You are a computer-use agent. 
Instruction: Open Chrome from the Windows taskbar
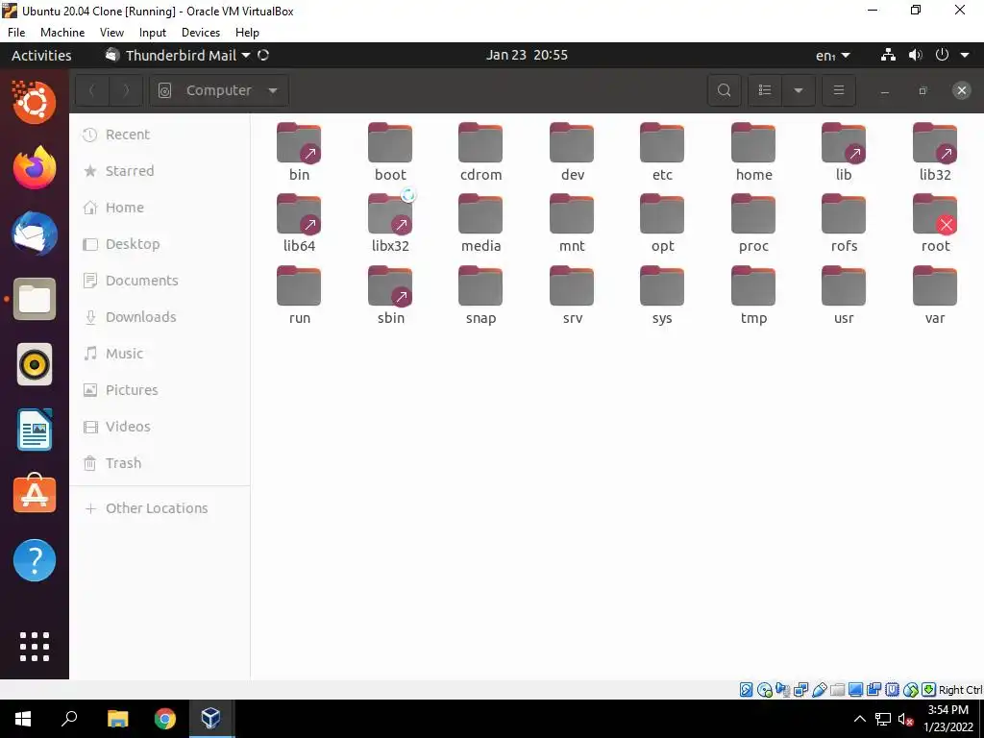[165, 719]
